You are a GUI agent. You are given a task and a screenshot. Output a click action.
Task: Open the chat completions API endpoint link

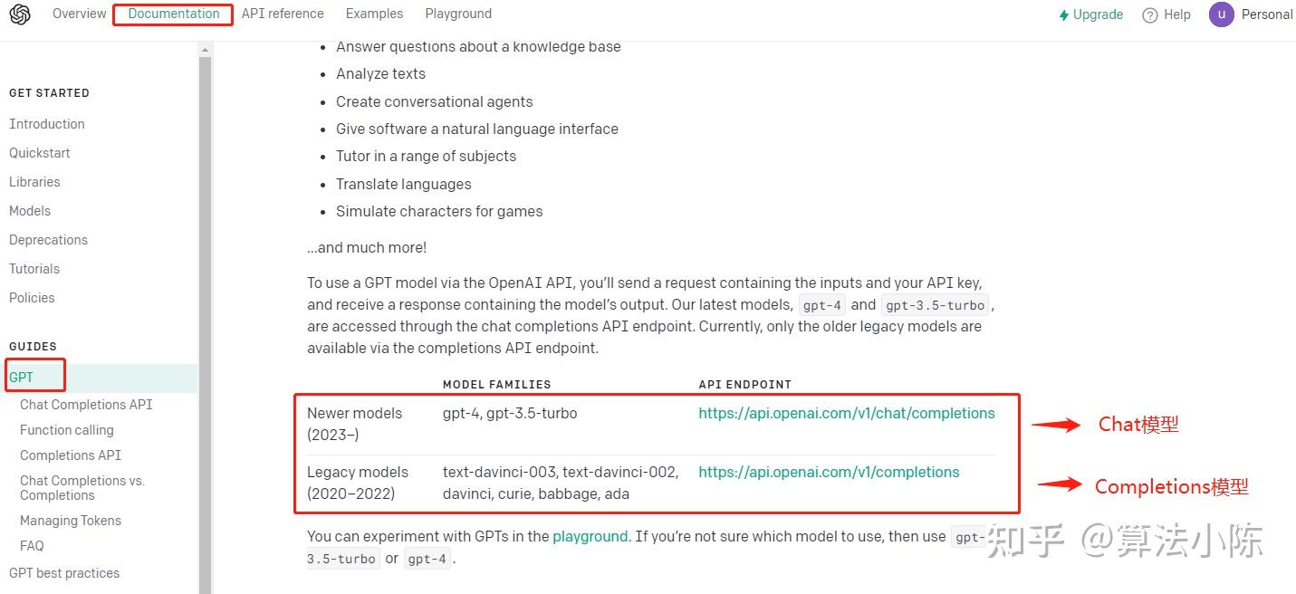pyautogui.click(x=846, y=412)
